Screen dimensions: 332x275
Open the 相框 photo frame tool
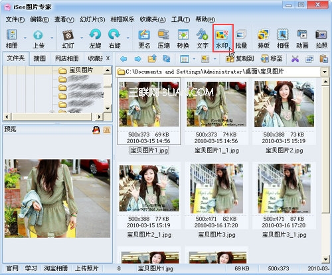pyautogui.click(x=283, y=38)
